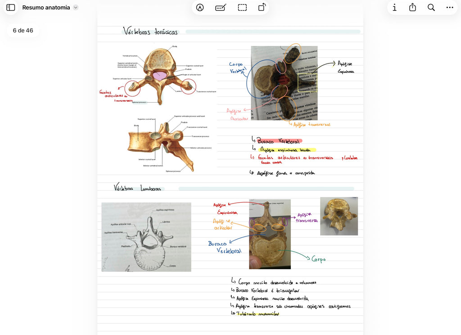Click the annotated thoracic vertebra photo
Viewport: 461px width, 335px height.
tap(284, 83)
